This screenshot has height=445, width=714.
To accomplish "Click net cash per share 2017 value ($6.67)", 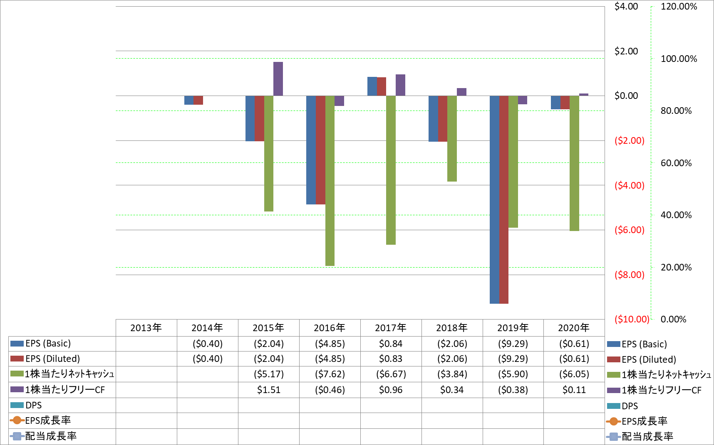I will tap(391, 374).
